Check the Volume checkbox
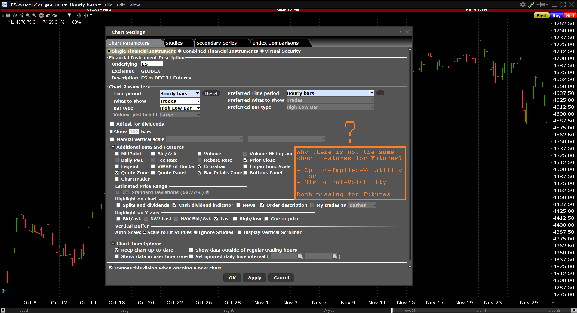The image size is (577, 313). tap(199, 153)
